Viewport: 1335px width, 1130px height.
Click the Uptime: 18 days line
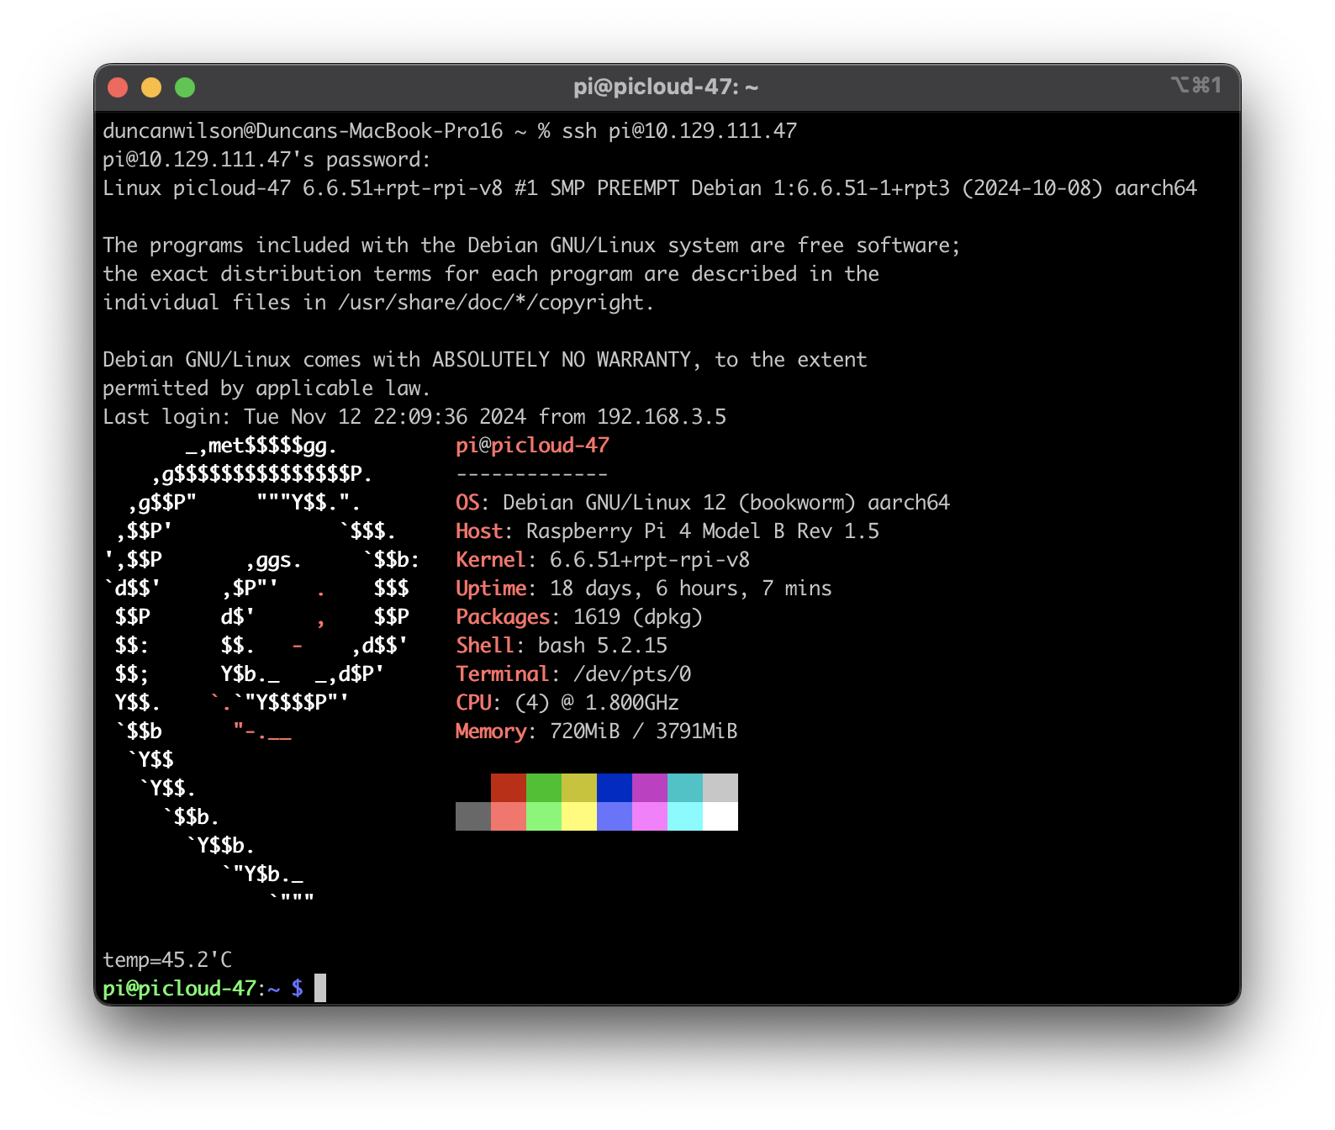tap(644, 589)
